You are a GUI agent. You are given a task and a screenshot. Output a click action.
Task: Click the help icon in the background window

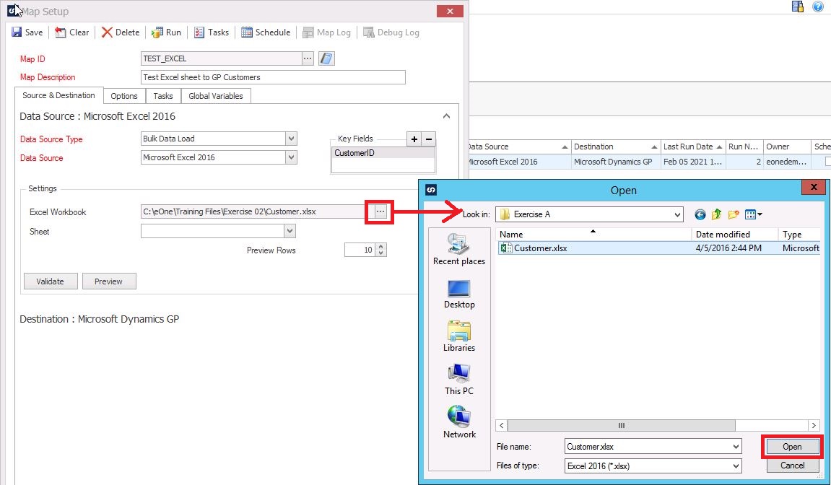pyautogui.click(x=818, y=6)
